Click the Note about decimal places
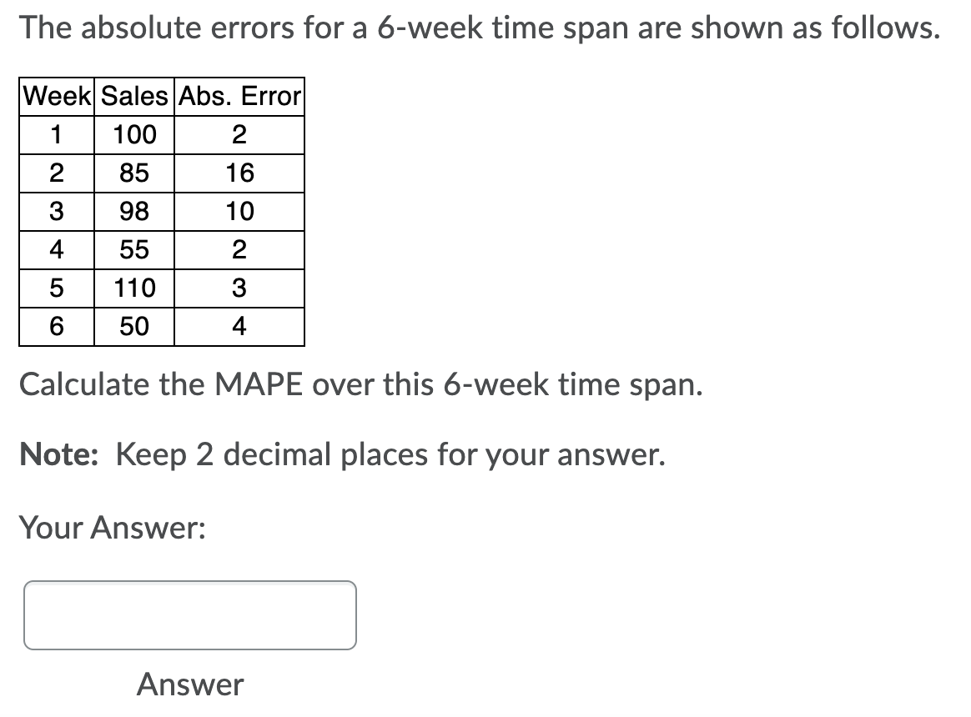This screenshot has width=971, height=717. click(x=342, y=454)
